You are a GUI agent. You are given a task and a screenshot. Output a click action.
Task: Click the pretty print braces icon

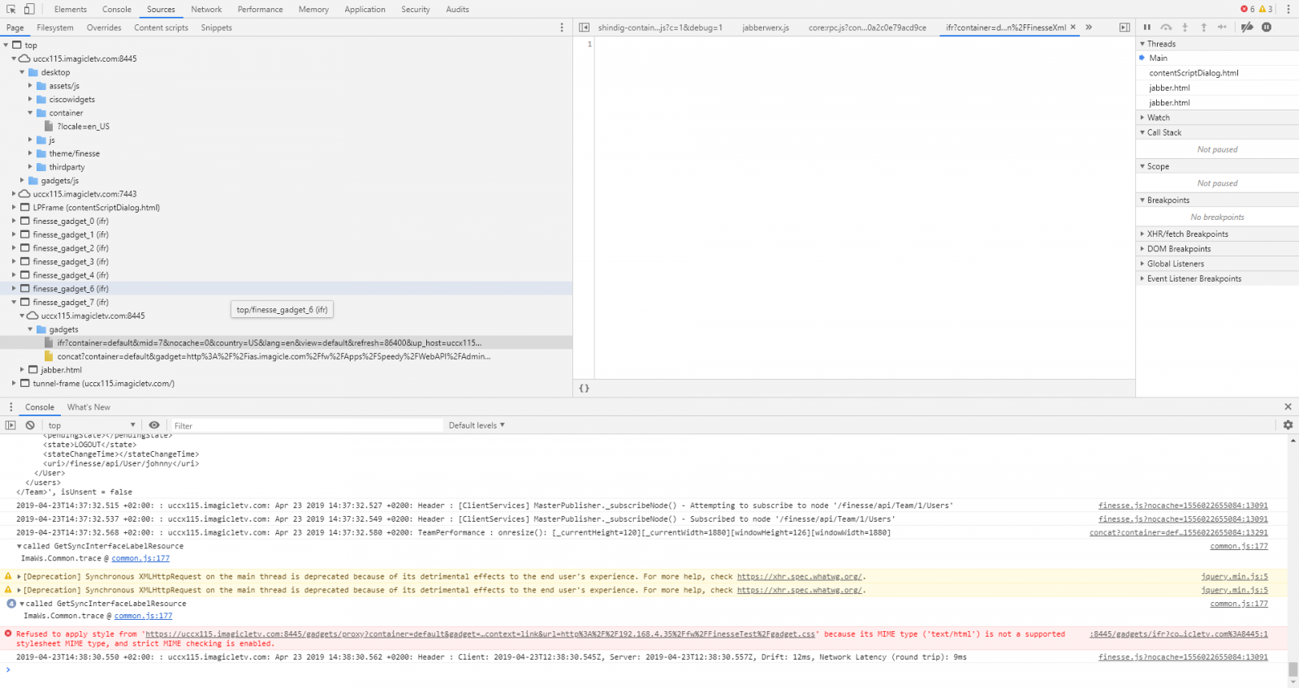click(584, 389)
